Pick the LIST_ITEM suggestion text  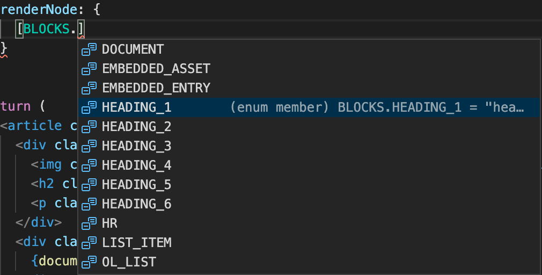pyautogui.click(x=137, y=243)
